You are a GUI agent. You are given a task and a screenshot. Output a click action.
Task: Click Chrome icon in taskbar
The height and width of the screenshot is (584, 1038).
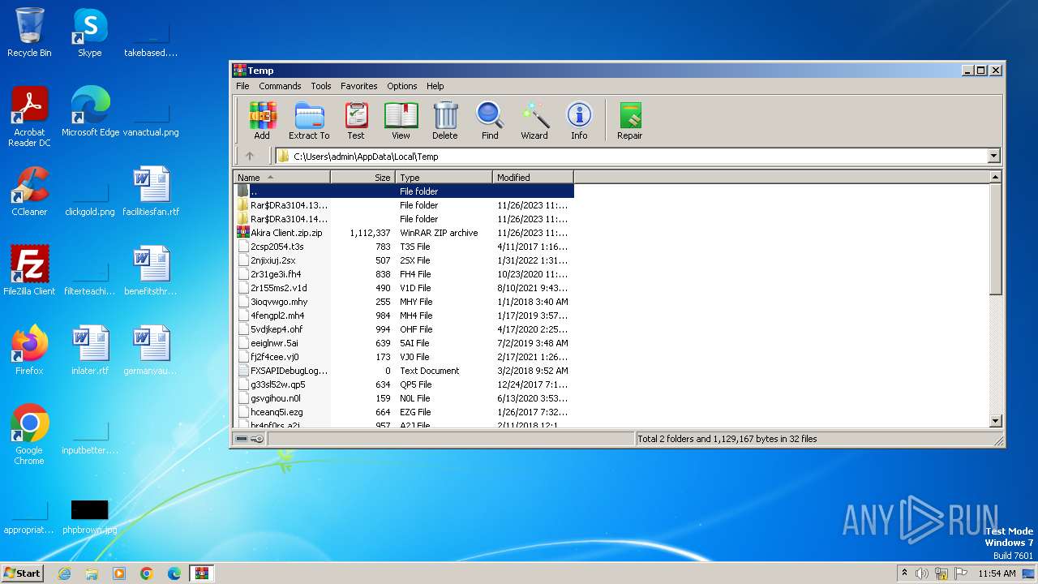147,573
